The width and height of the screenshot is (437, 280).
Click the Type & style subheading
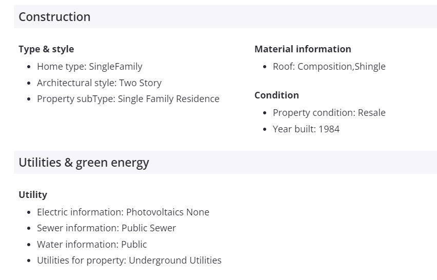46,49
